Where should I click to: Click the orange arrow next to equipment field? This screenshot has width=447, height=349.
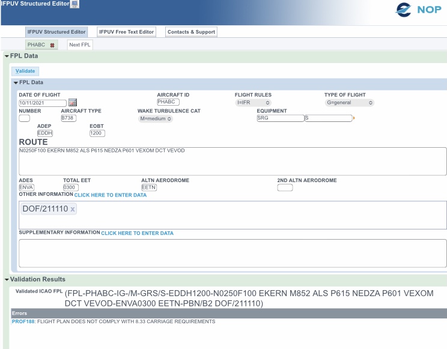pos(354,118)
